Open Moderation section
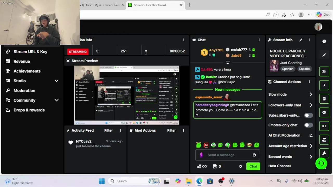This screenshot has height=187, width=333. (x=24, y=91)
